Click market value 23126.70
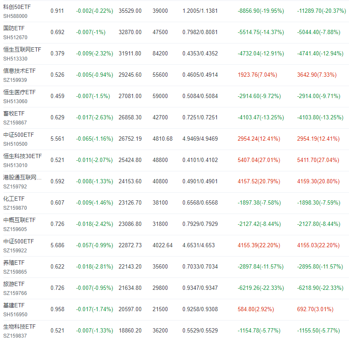 (130, 203)
